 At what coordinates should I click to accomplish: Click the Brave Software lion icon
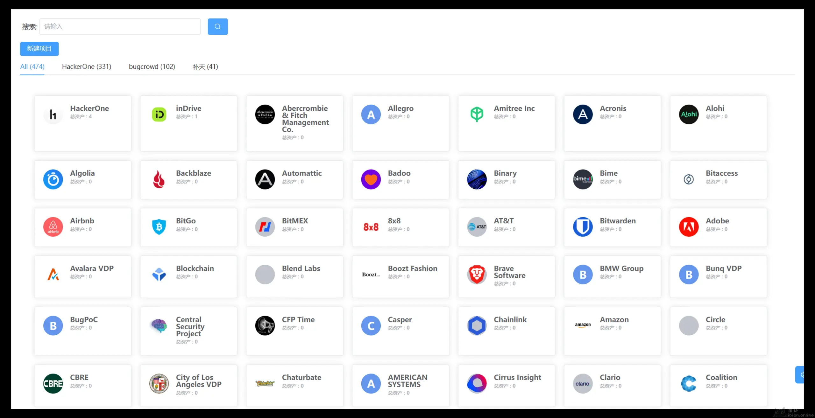coord(477,274)
